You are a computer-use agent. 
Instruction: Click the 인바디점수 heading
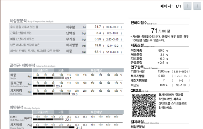139,23
